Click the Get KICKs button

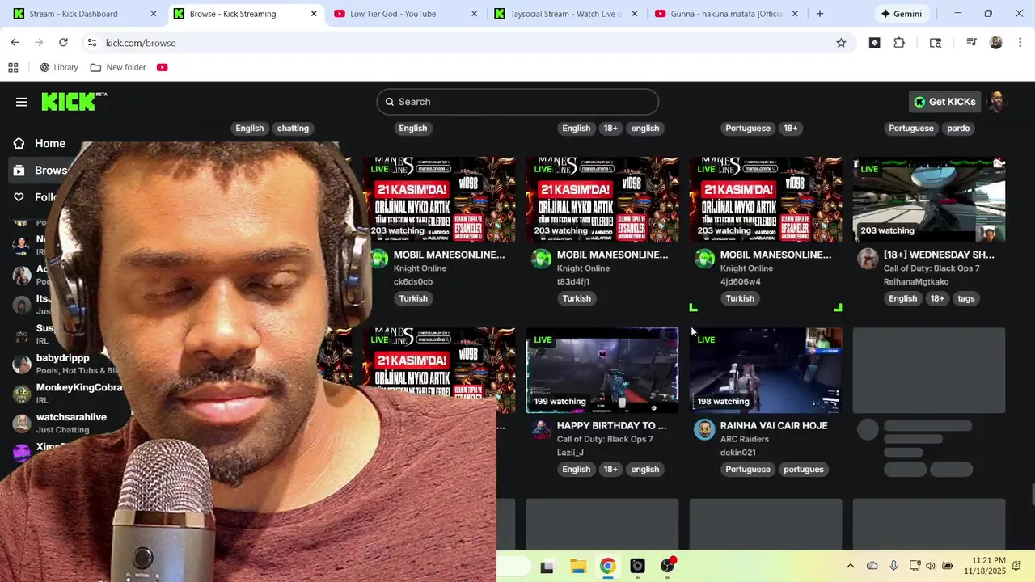(x=944, y=102)
